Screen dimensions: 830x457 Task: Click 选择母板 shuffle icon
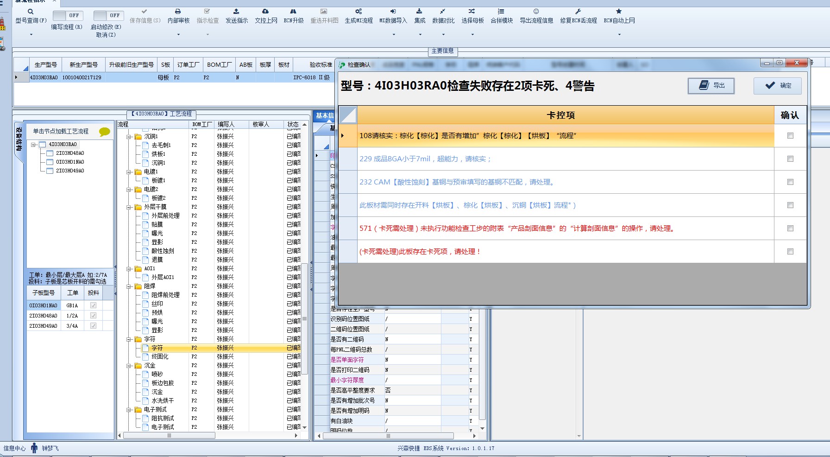(472, 11)
